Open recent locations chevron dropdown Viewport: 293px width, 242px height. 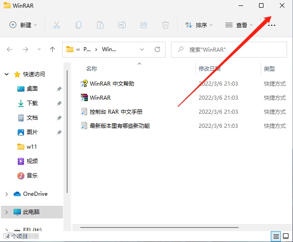coord(39,49)
